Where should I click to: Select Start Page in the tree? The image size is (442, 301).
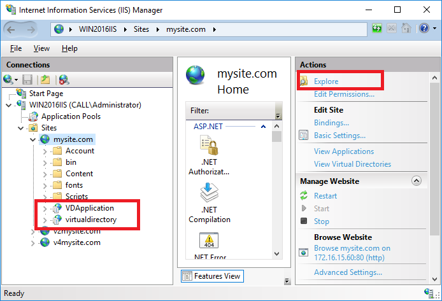(x=46, y=94)
